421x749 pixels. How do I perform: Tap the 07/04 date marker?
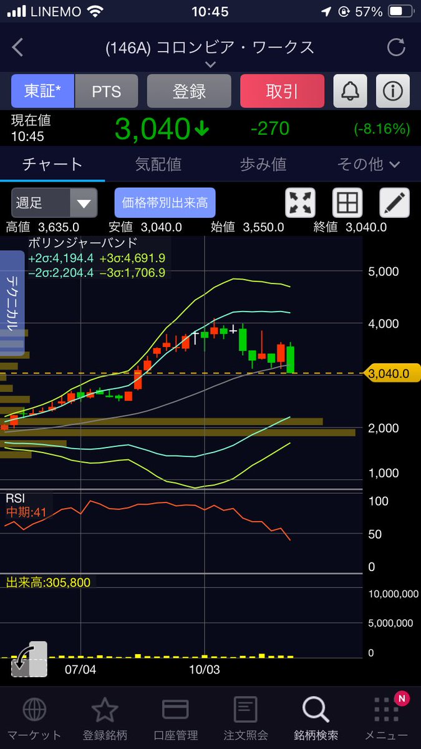(x=81, y=668)
